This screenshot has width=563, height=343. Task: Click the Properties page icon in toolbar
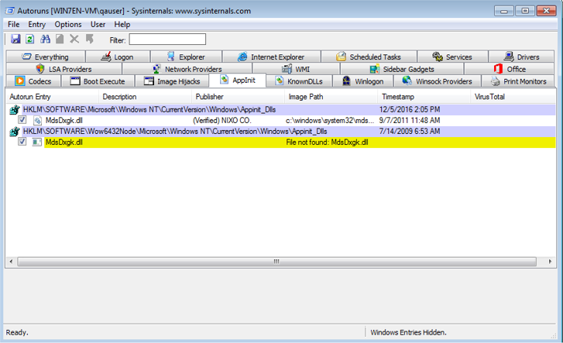(x=60, y=39)
